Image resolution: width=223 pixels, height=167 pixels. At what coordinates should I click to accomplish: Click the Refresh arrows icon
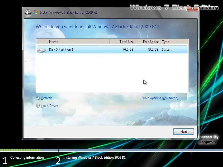[38, 98]
